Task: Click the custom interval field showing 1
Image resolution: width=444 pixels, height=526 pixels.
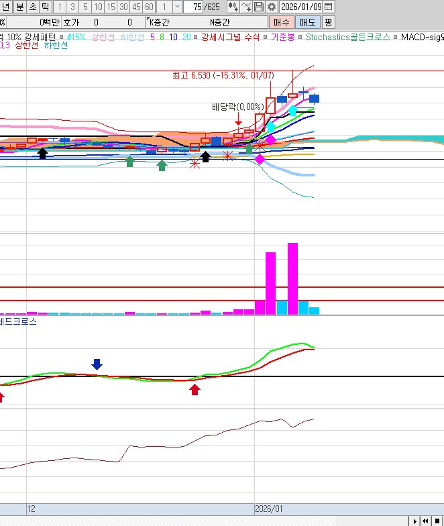Action: 164,7
